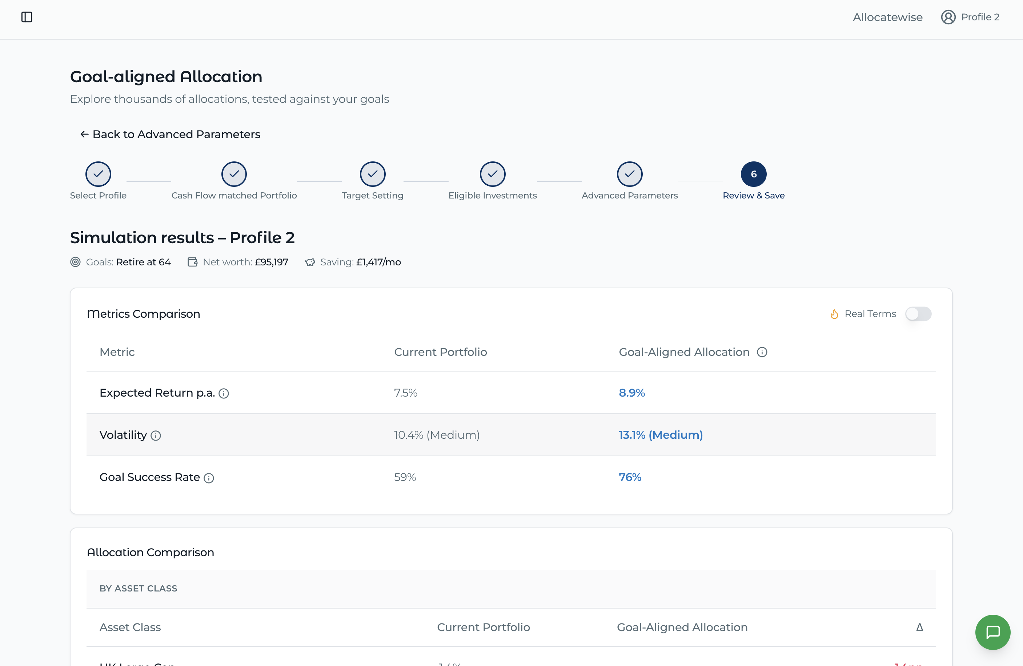
Task: Click the £1,417/mo saving value
Action: 378,262
